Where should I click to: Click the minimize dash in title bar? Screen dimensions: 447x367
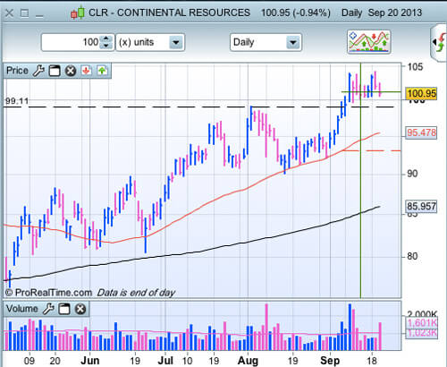39,15
